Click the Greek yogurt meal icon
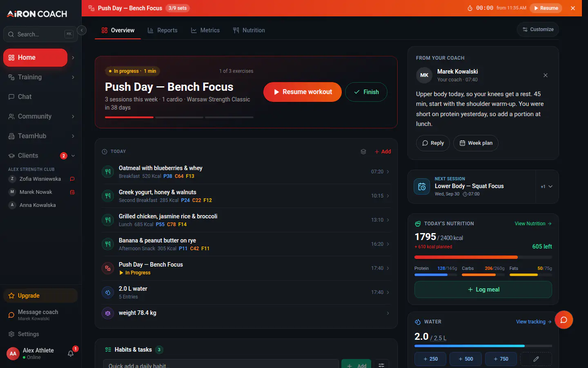This screenshot has height=368, width=588. [108, 196]
